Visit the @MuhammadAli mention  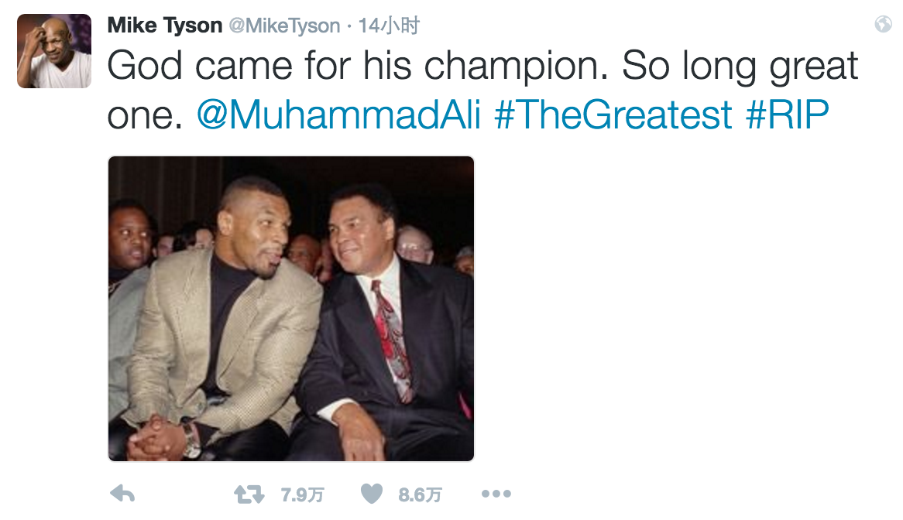[x=338, y=115]
